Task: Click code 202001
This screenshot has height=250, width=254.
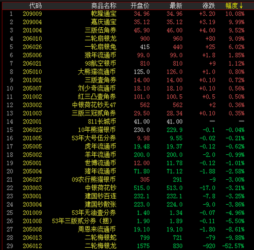Action: tap(32, 122)
